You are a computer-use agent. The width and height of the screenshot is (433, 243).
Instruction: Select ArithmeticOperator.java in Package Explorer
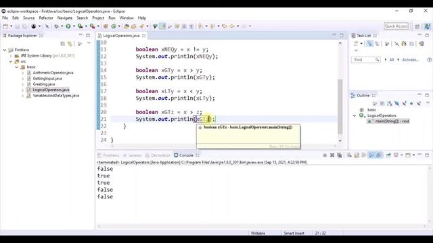53,73
